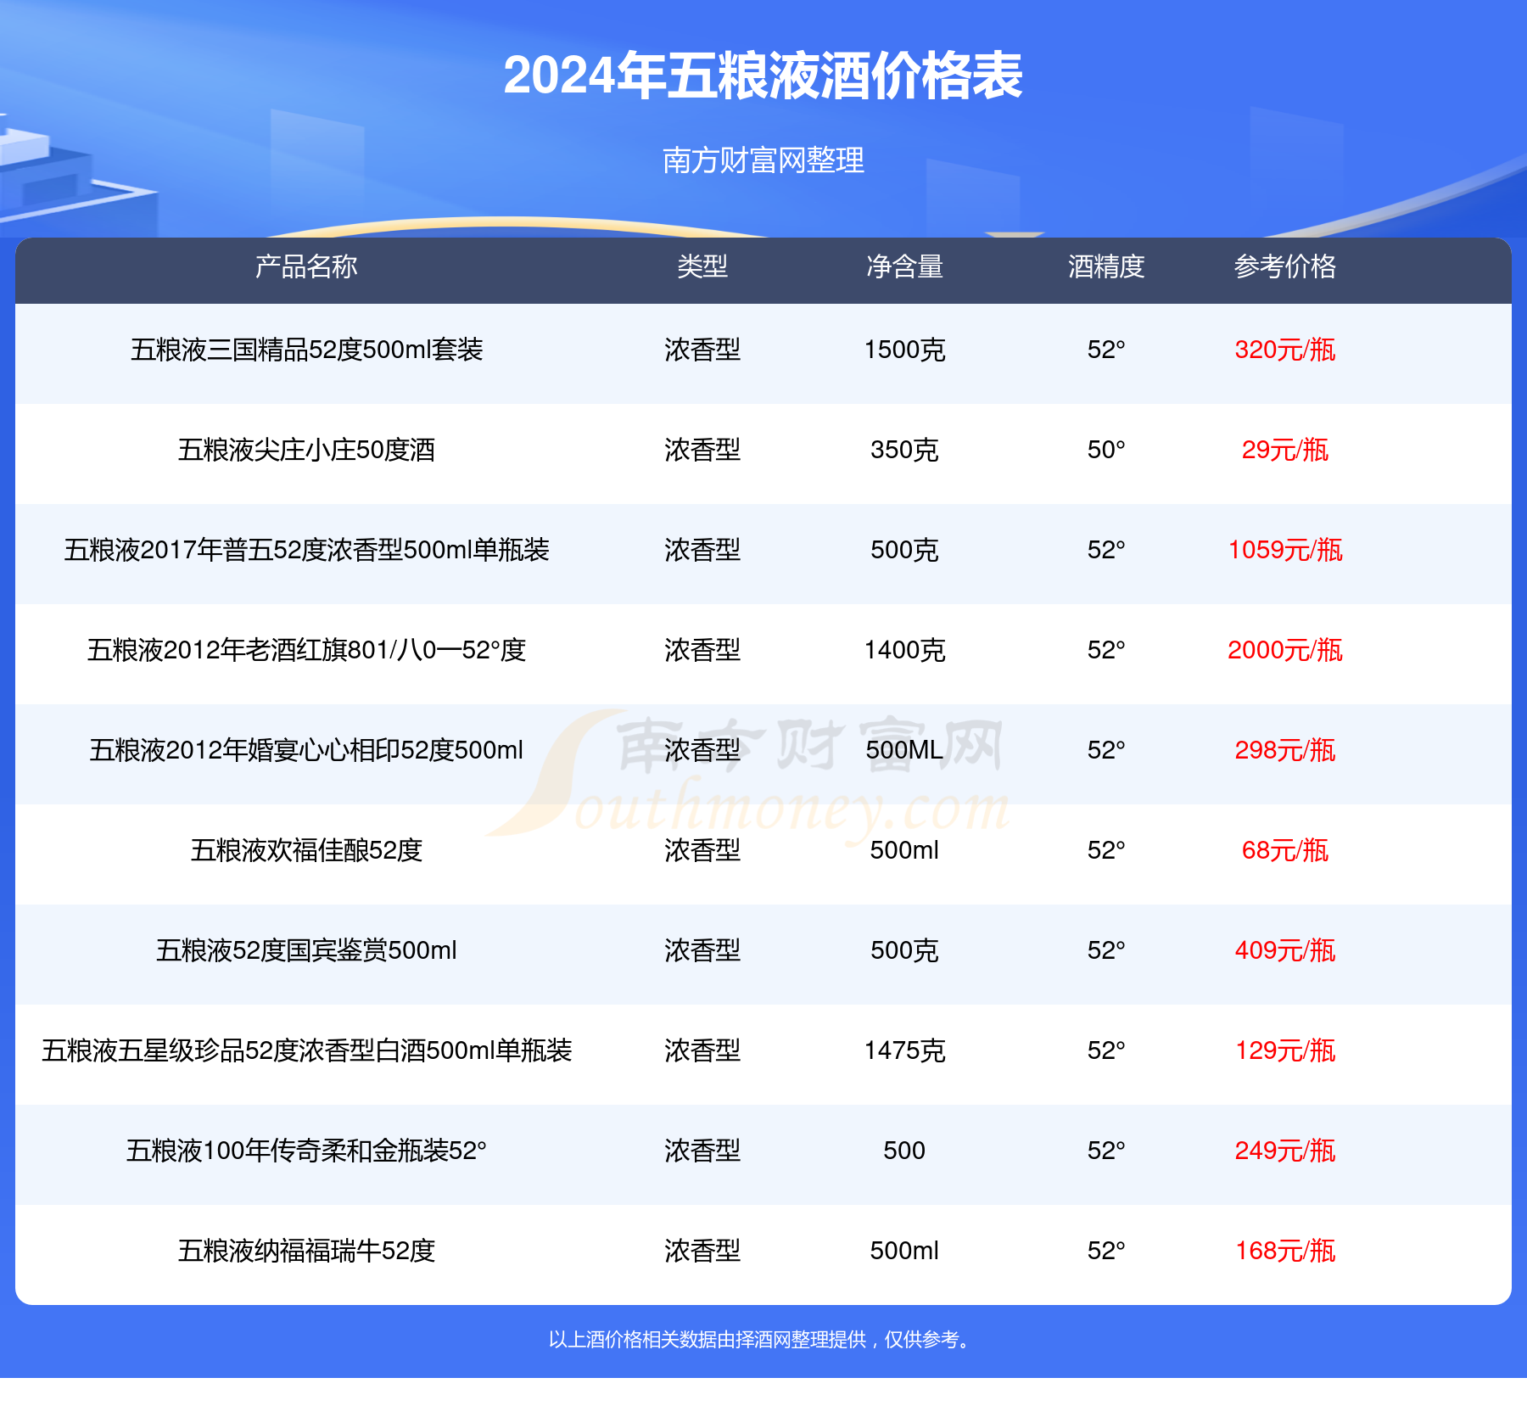
Task: Click the 129元/瓶 price
Action: tap(1285, 1050)
